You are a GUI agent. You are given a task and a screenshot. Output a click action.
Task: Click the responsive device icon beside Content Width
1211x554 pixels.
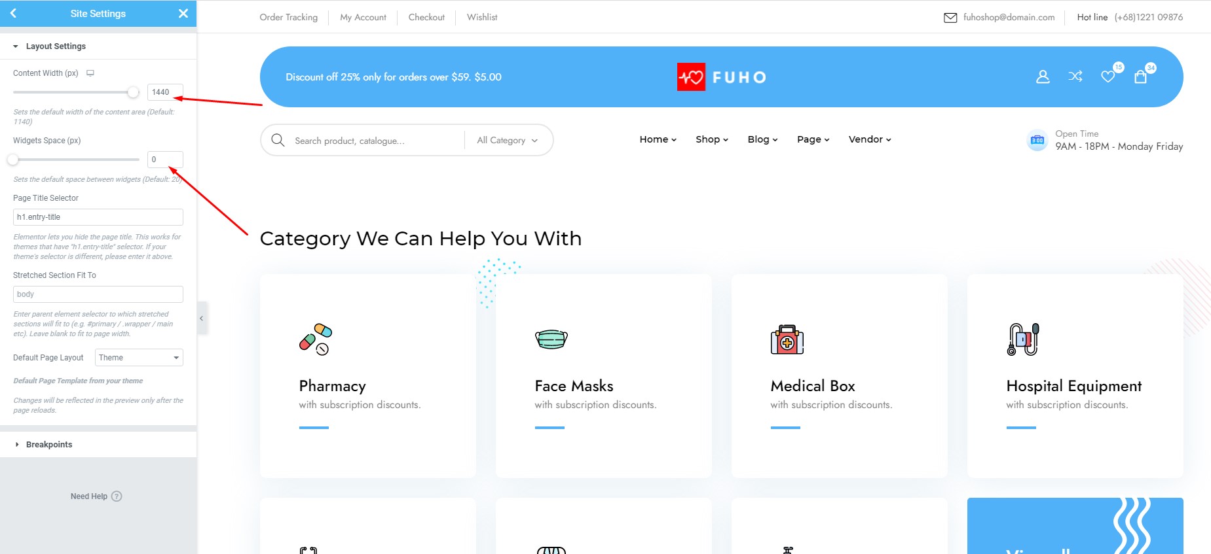(x=90, y=73)
